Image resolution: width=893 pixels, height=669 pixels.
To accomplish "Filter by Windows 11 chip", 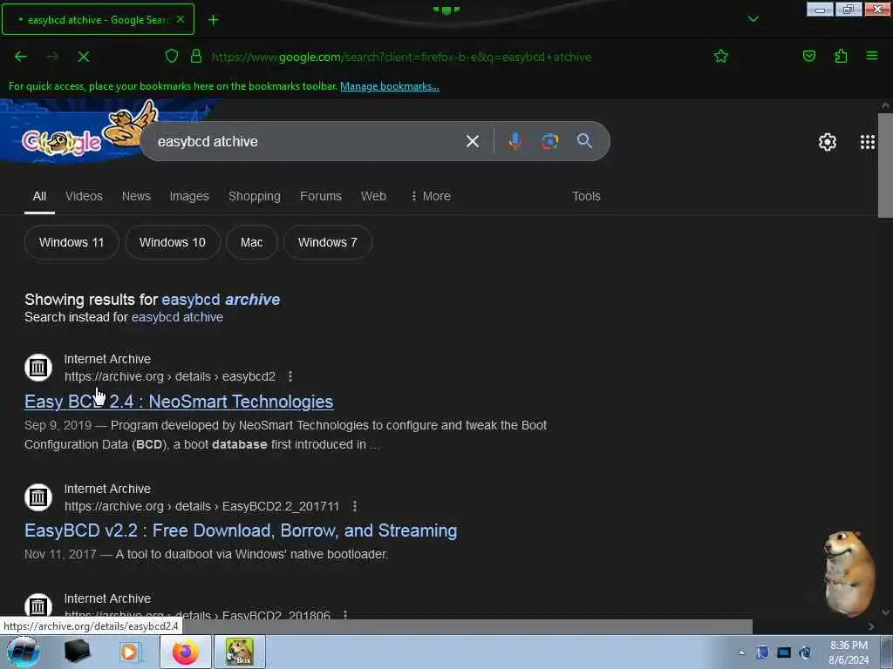I will (x=72, y=242).
